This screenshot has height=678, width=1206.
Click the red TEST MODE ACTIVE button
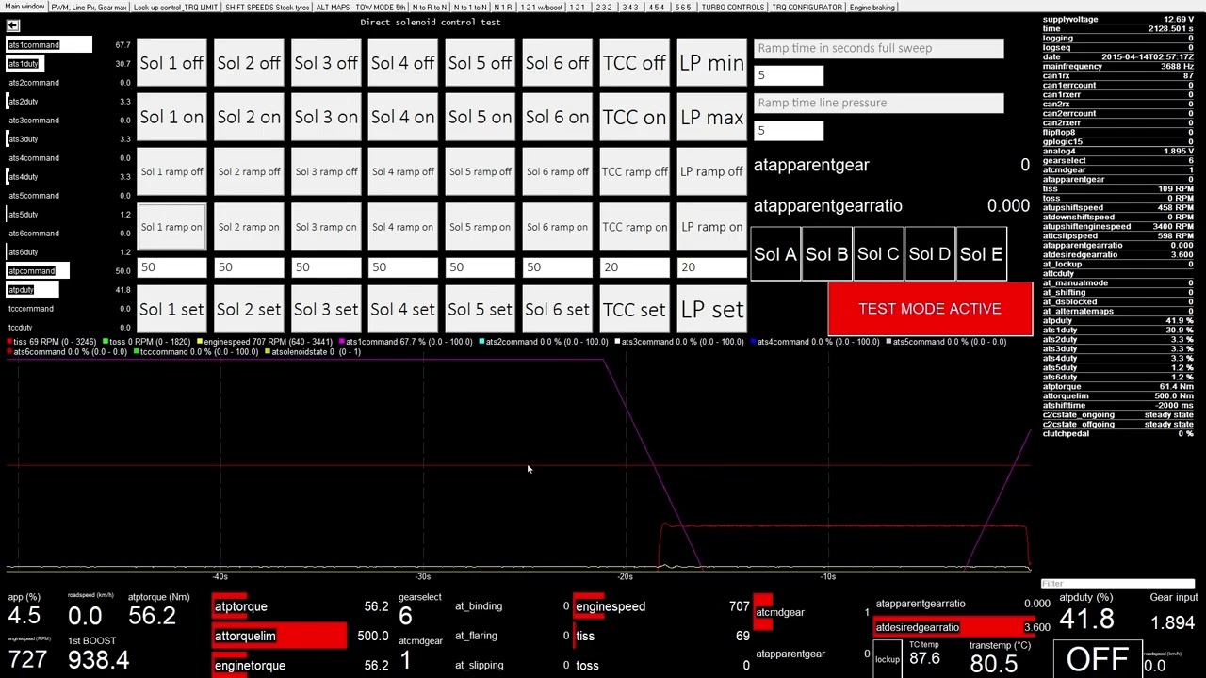coord(930,309)
